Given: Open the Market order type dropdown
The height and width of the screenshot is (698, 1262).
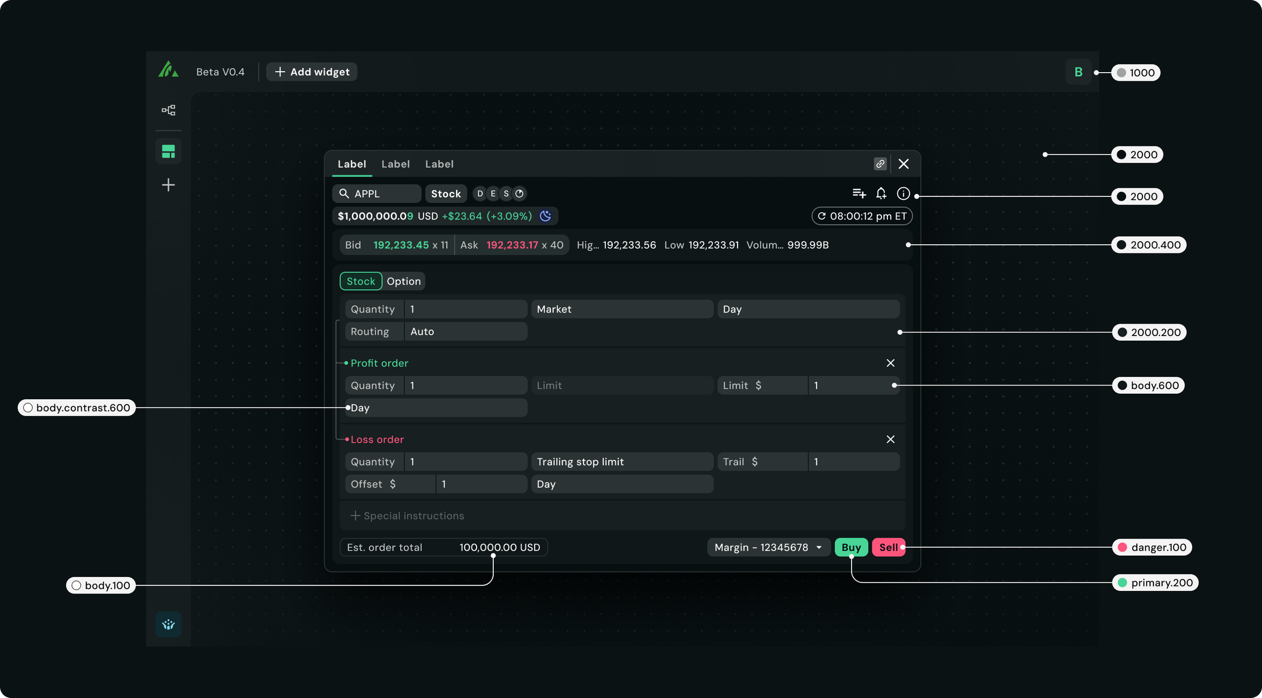Looking at the screenshot, I should pyautogui.click(x=622, y=309).
